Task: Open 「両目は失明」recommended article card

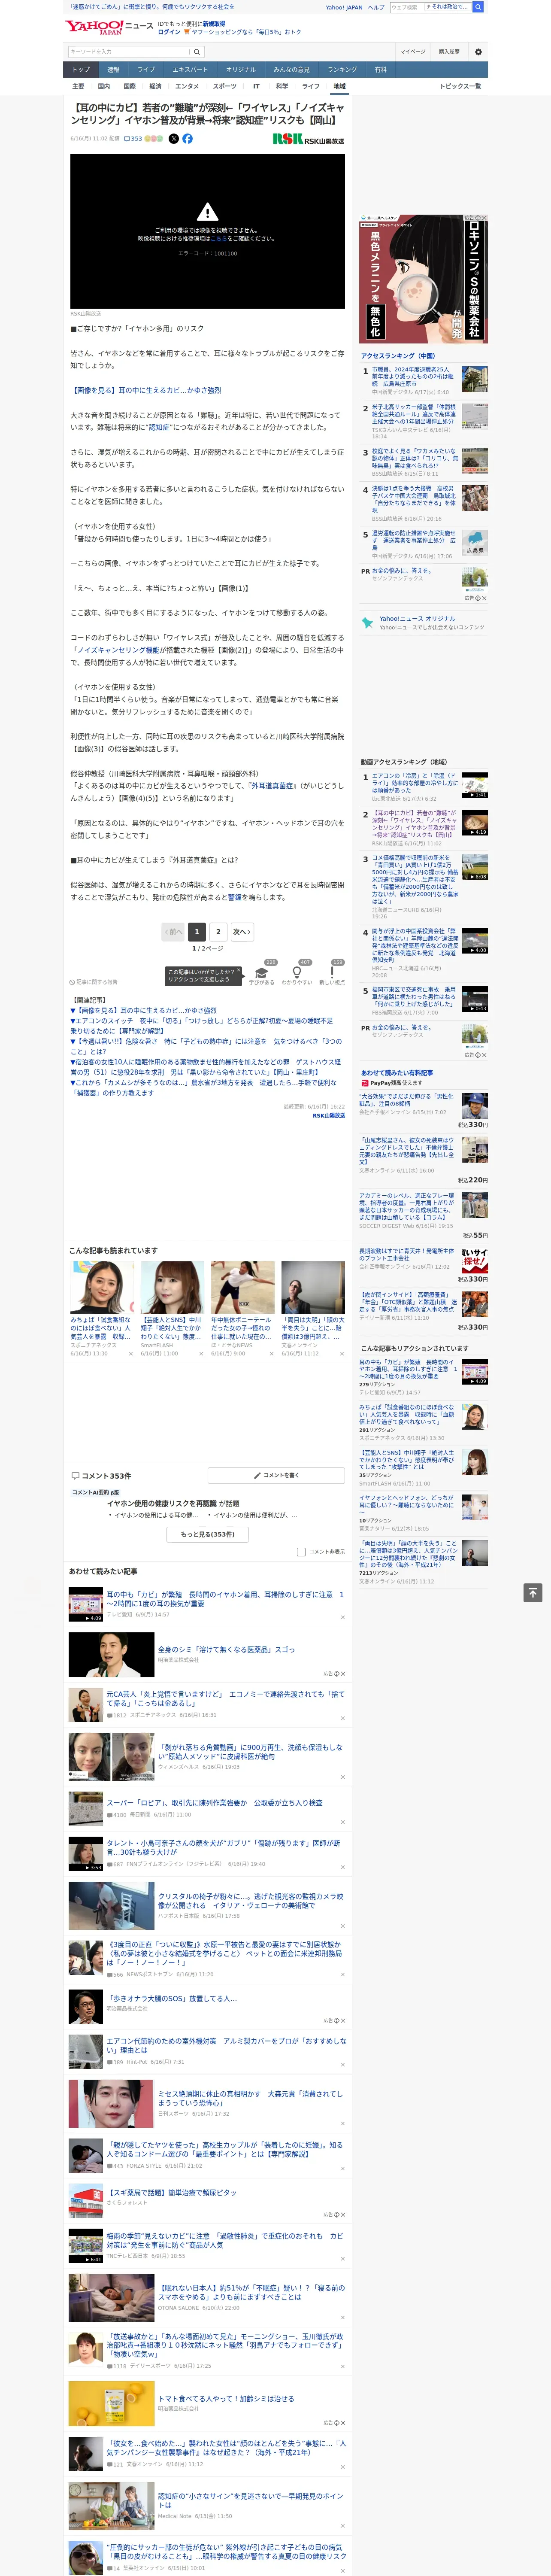Action: coord(313,1309)
